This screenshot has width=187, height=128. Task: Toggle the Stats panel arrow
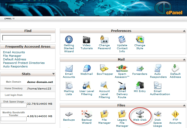click(x=53, y=74)
